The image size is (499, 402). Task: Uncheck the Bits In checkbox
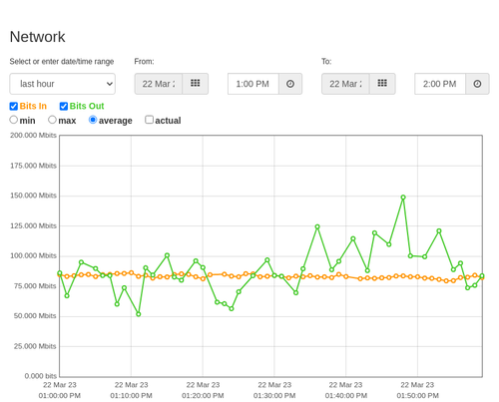point(14,106)
